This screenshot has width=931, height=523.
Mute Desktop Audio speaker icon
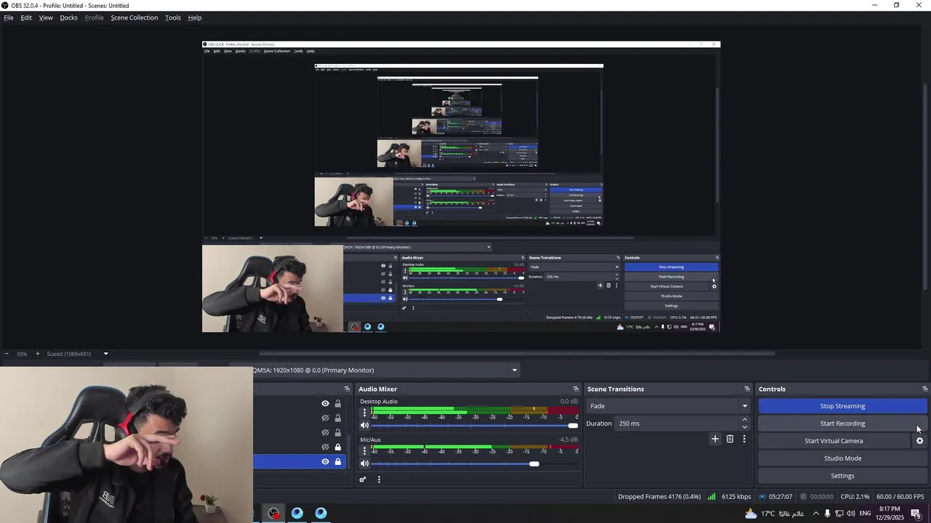(x=365, y=426)
